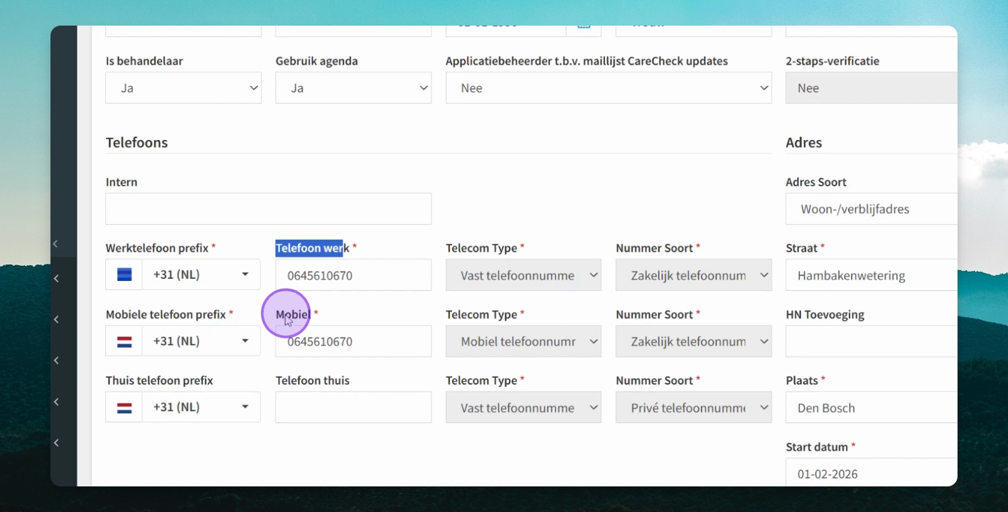Open Nummer Soort dropdown in Mobiel row

click(694, 341)
